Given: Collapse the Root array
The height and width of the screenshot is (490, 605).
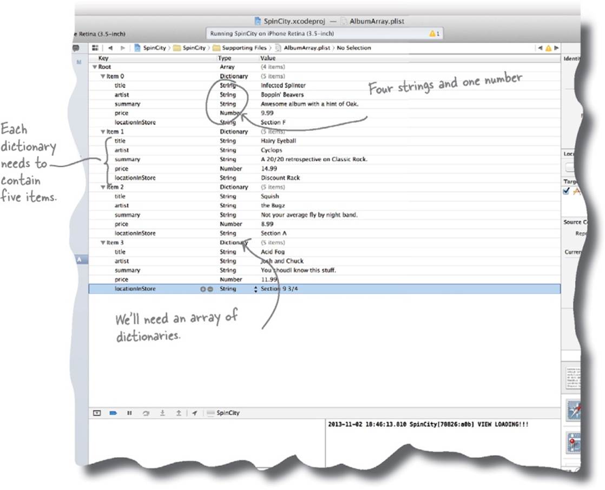Looking at the screenshot, I should (x=95, y=67).
